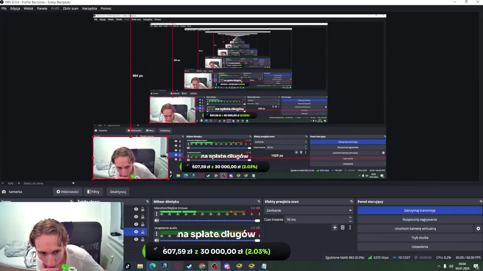Open Steam from the taskbar

click(189, 266)
